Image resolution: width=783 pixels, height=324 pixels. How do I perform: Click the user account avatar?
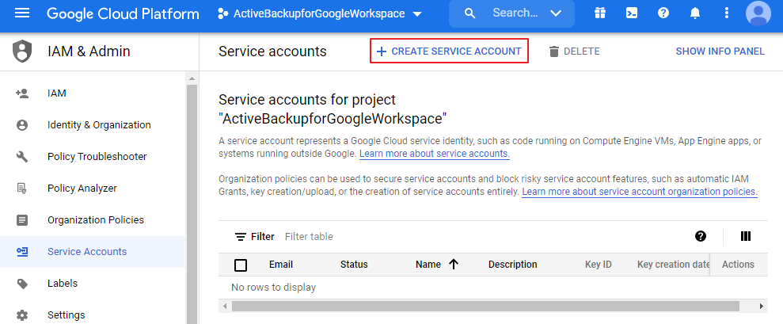758,13
